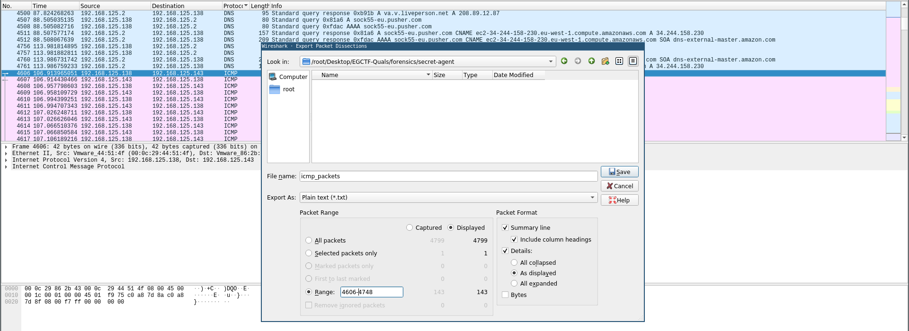Screen dimensions: 909x331
Task: Select the Computer icon in the sidebar
Action: point(288,77)
